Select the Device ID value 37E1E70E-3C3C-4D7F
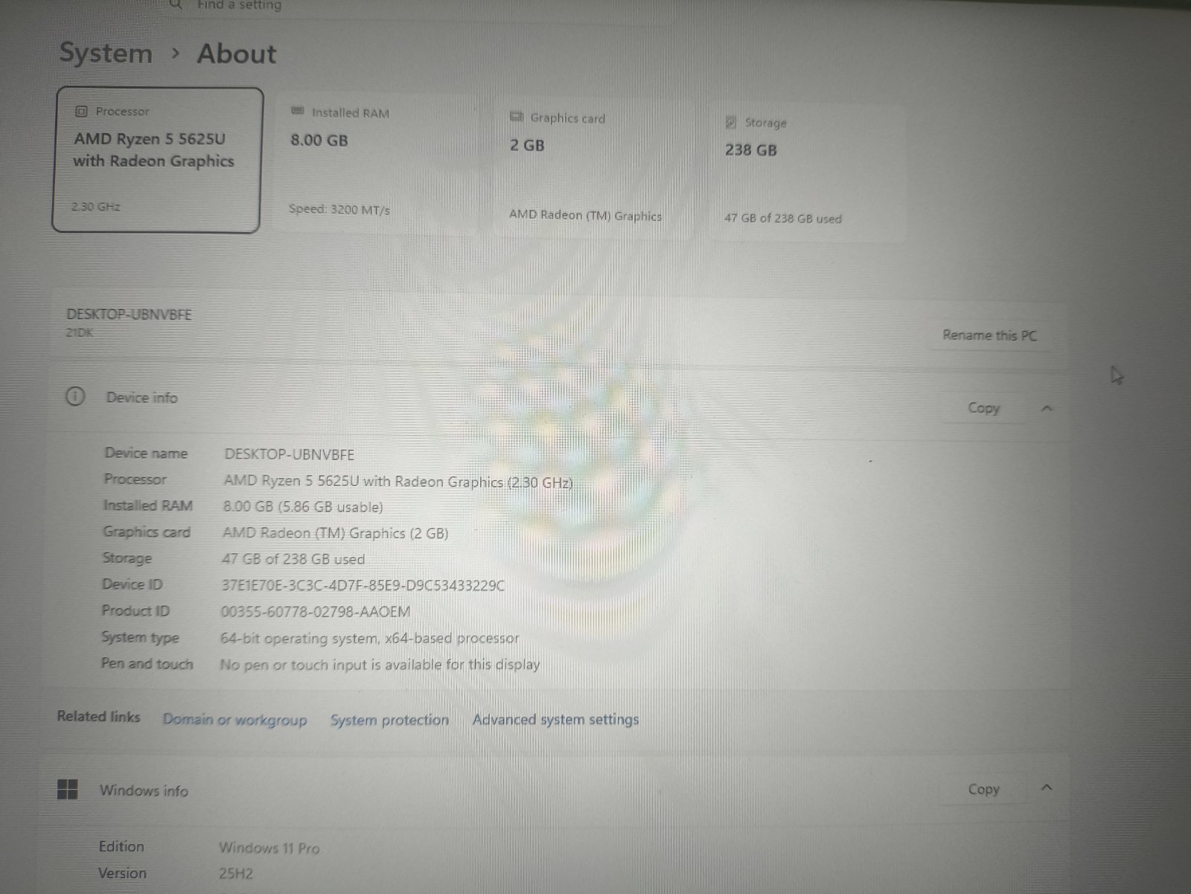Screen dimensions: 1191x894 coord(363,586)
